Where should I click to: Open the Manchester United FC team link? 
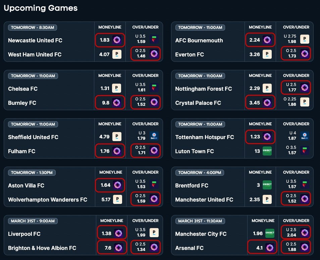coord(204,200)
